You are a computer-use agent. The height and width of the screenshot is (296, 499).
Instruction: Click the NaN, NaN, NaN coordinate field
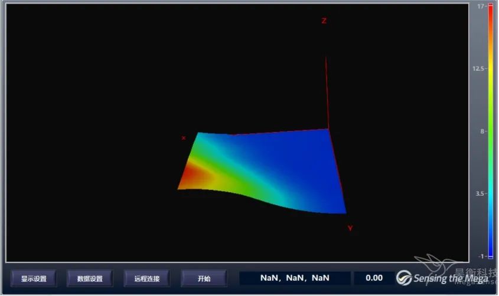(x=295, y=278)
